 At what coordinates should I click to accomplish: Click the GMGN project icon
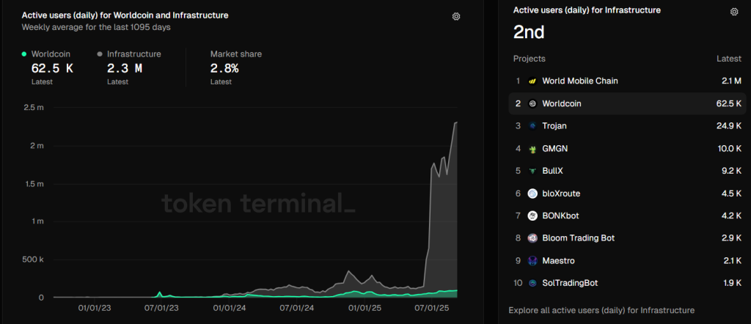tap(532, 149)
